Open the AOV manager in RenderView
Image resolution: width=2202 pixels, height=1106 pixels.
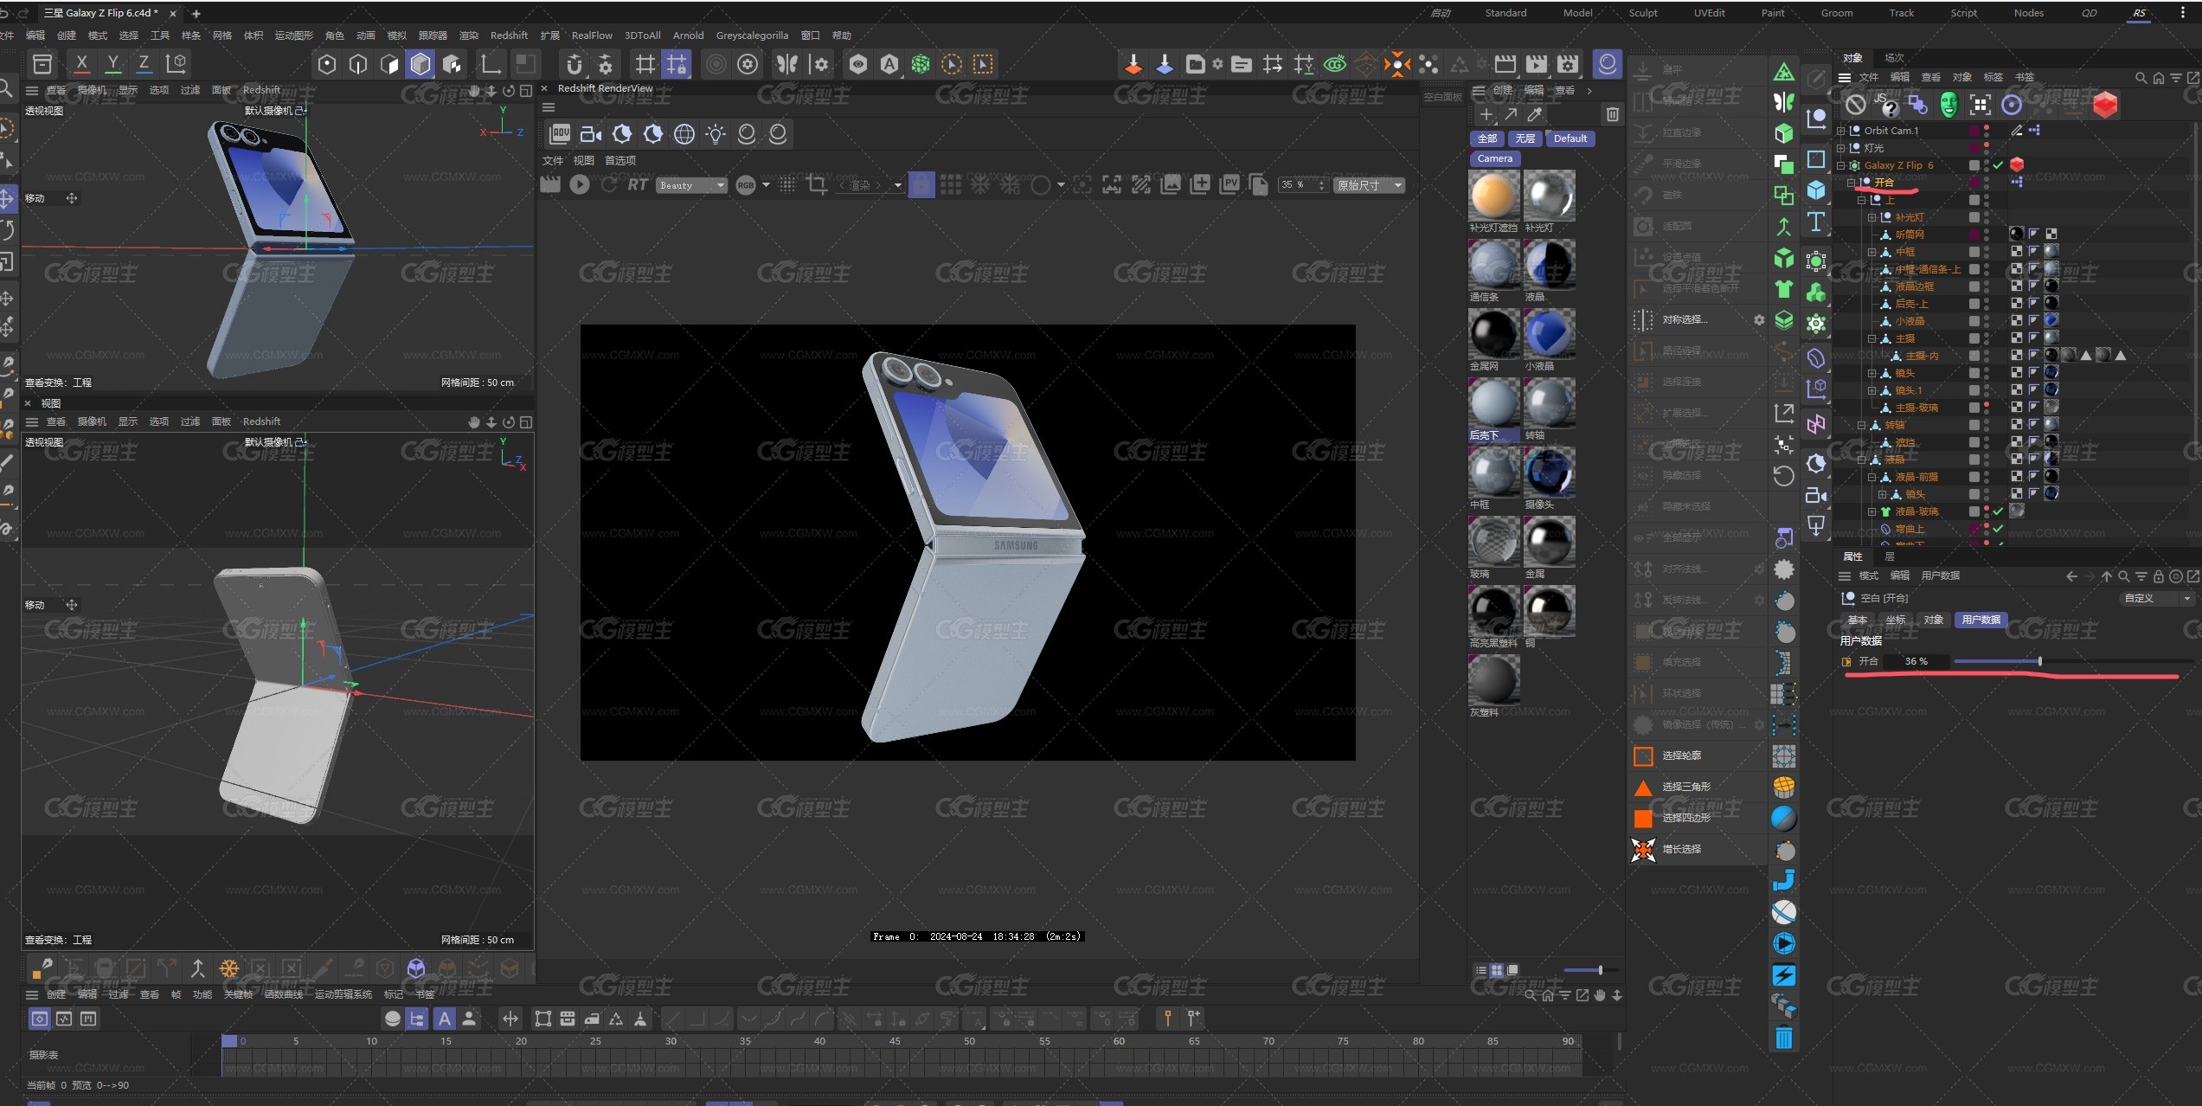click(560, 134)
